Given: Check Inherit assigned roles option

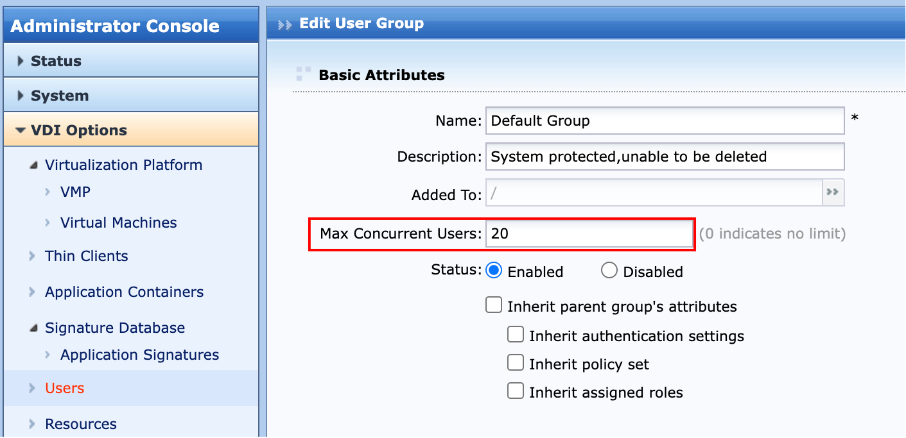Looking at the screenshot, I should [516, 391].
